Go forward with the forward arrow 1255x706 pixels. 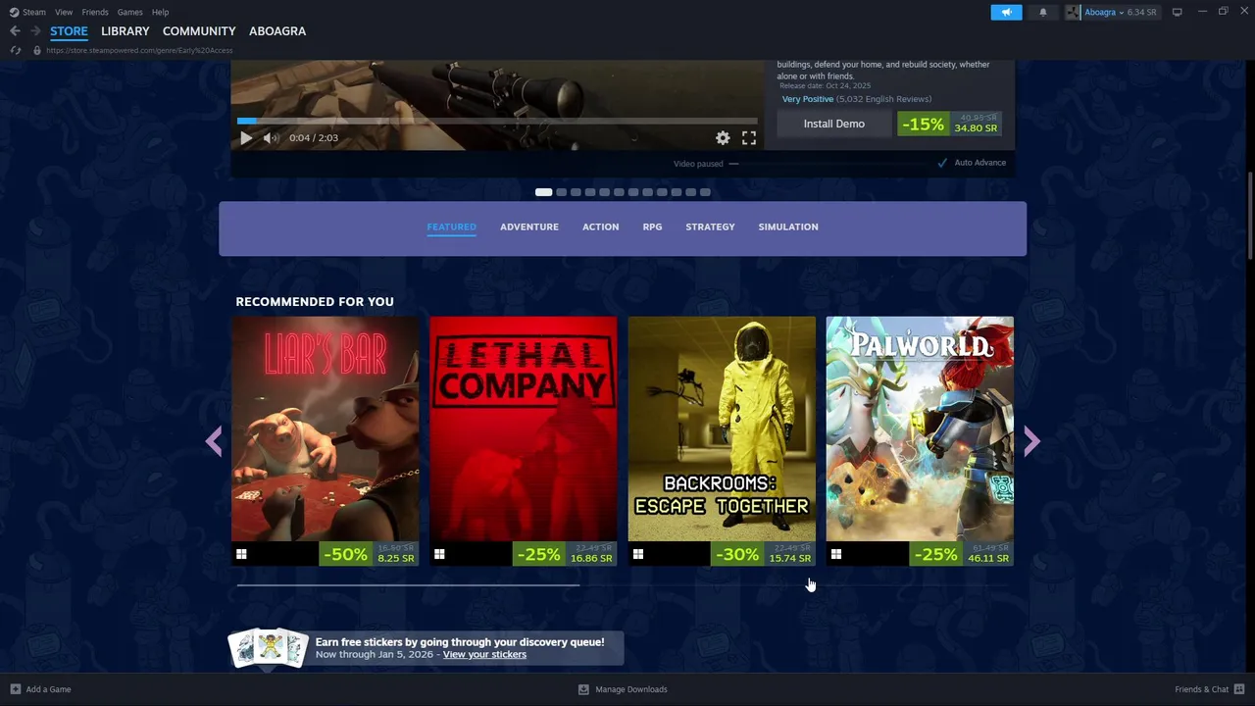coord(35,31)
